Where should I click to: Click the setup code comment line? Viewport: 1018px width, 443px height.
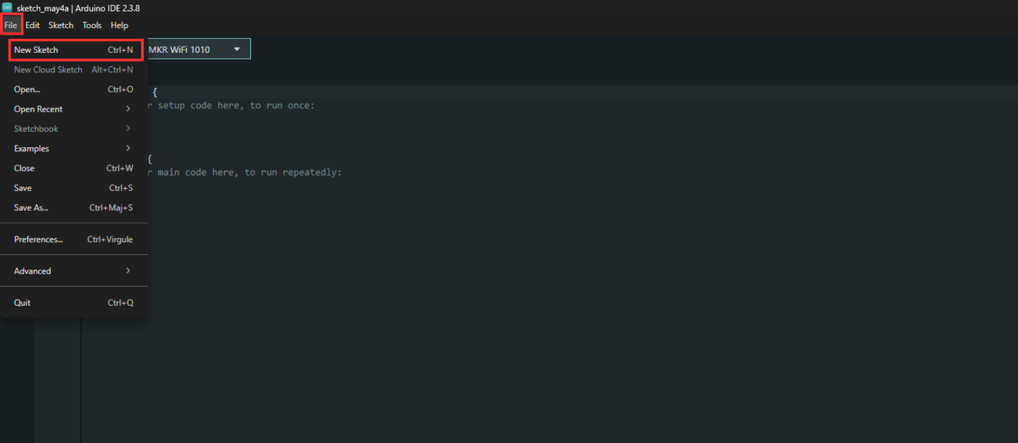tap(230, 106)
